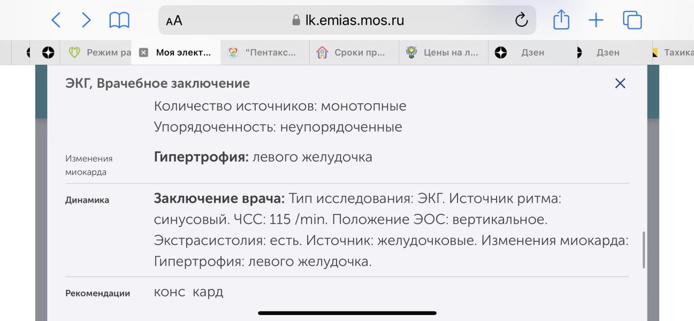
Task: Open the share sheet icon
Action: coord(561,20)
